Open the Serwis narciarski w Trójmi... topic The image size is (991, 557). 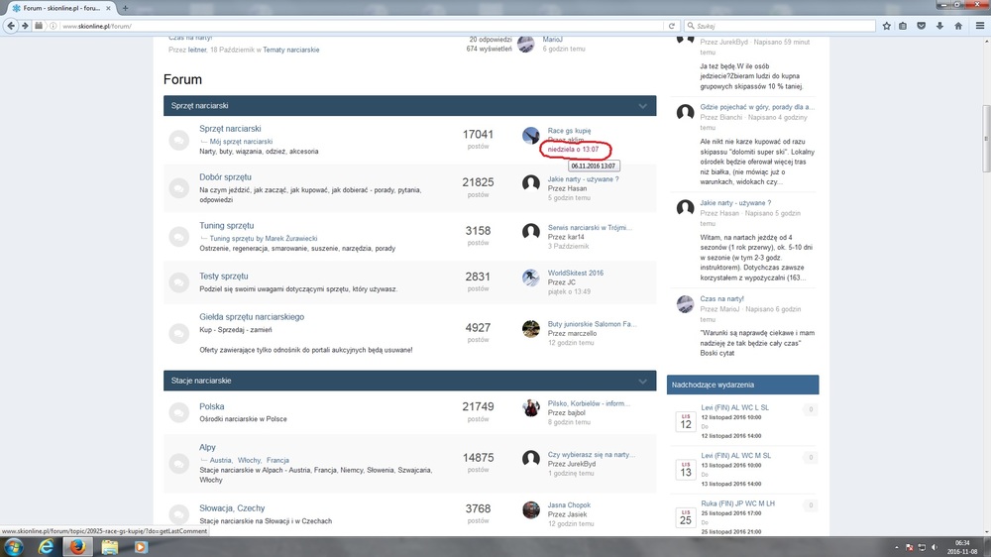point(590,228)
